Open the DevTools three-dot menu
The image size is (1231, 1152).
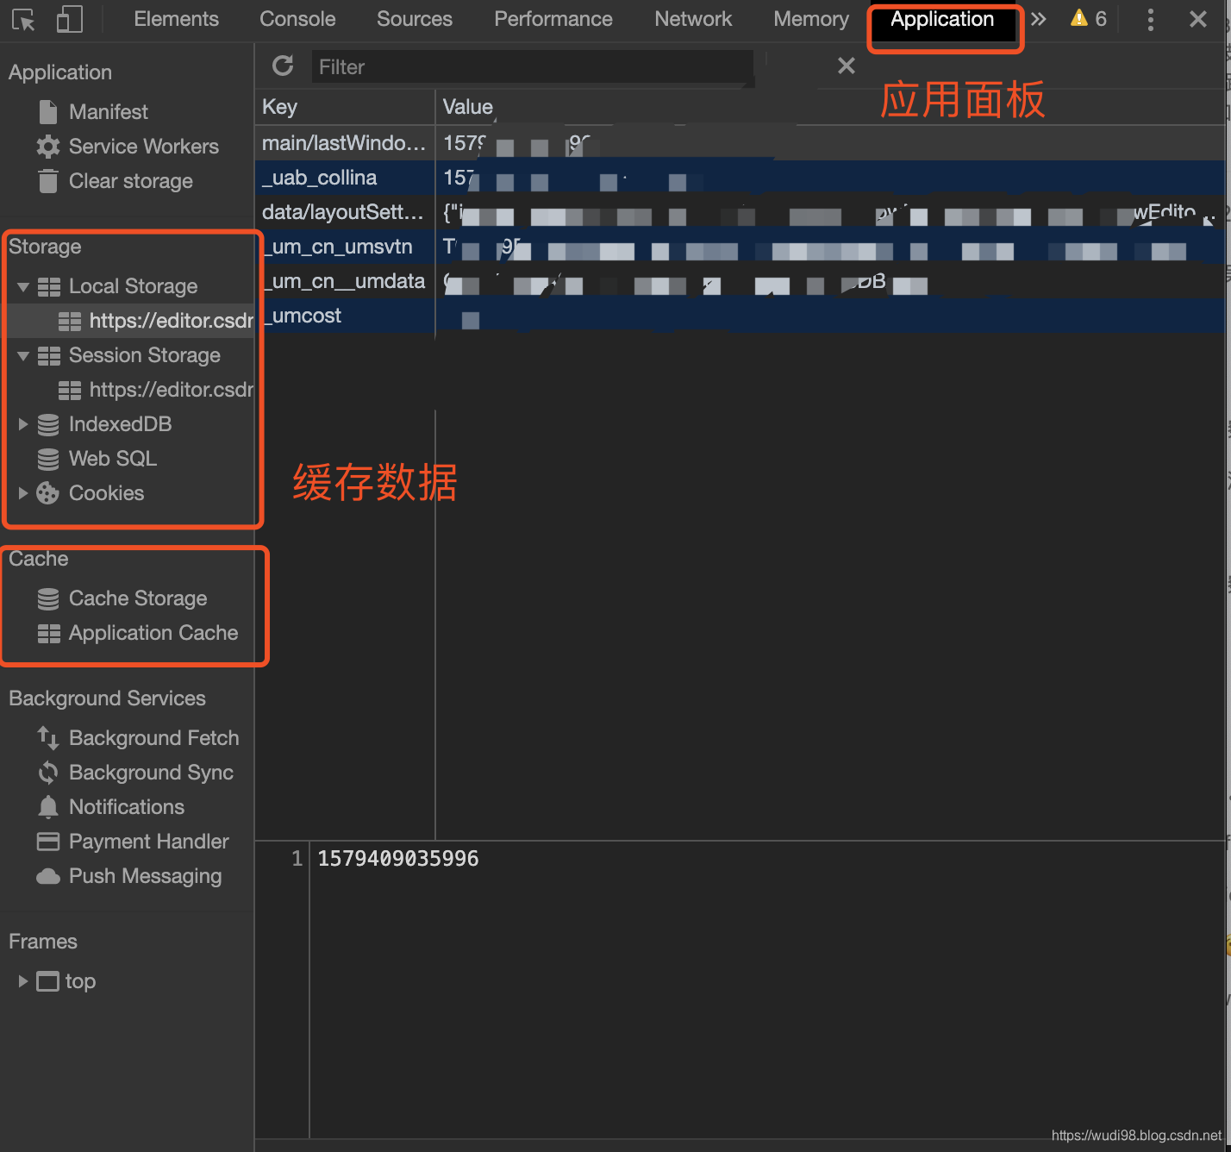(x=1150, y=20)
